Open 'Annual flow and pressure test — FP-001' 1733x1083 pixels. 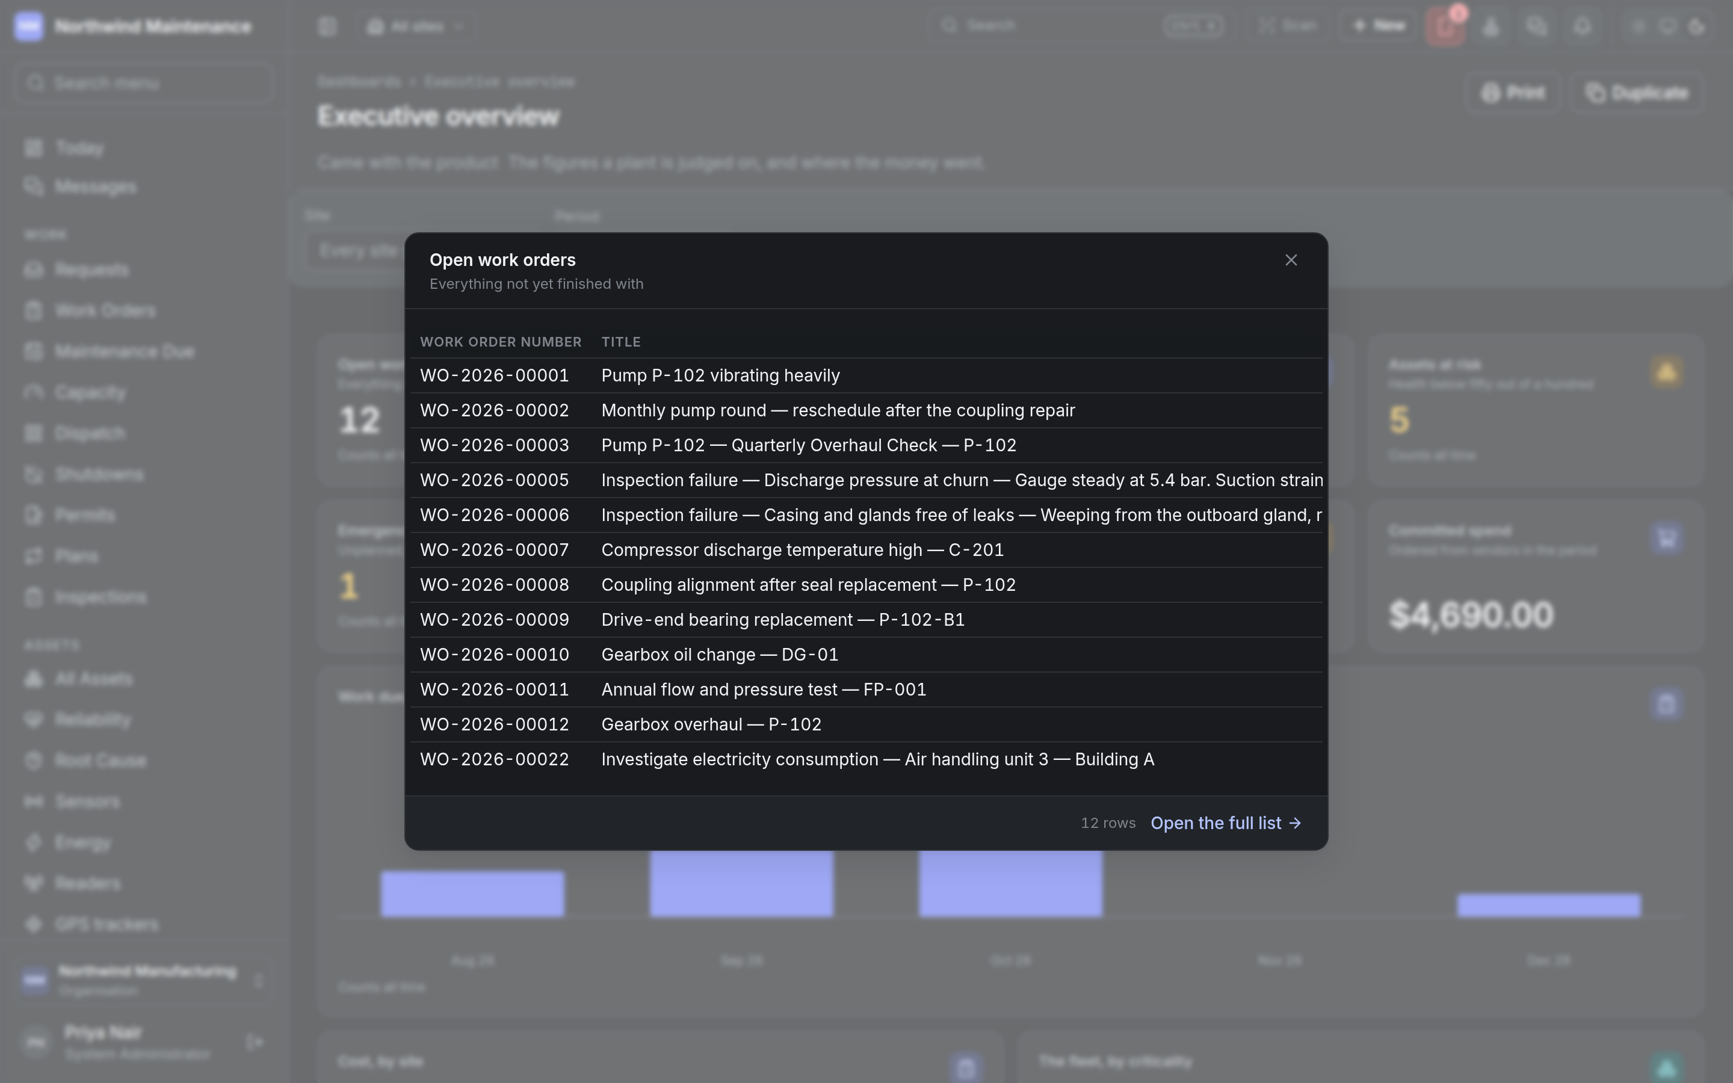pyautogui.click(x=764, y=690)
